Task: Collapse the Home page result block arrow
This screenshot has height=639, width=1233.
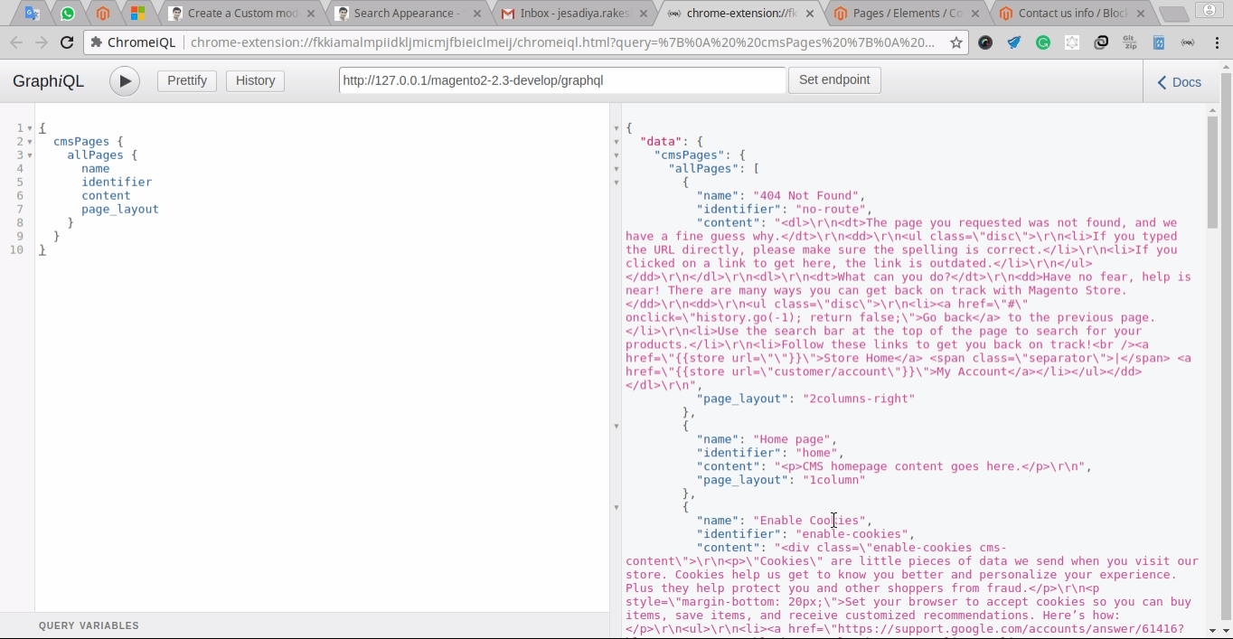Action: [617, 427]
